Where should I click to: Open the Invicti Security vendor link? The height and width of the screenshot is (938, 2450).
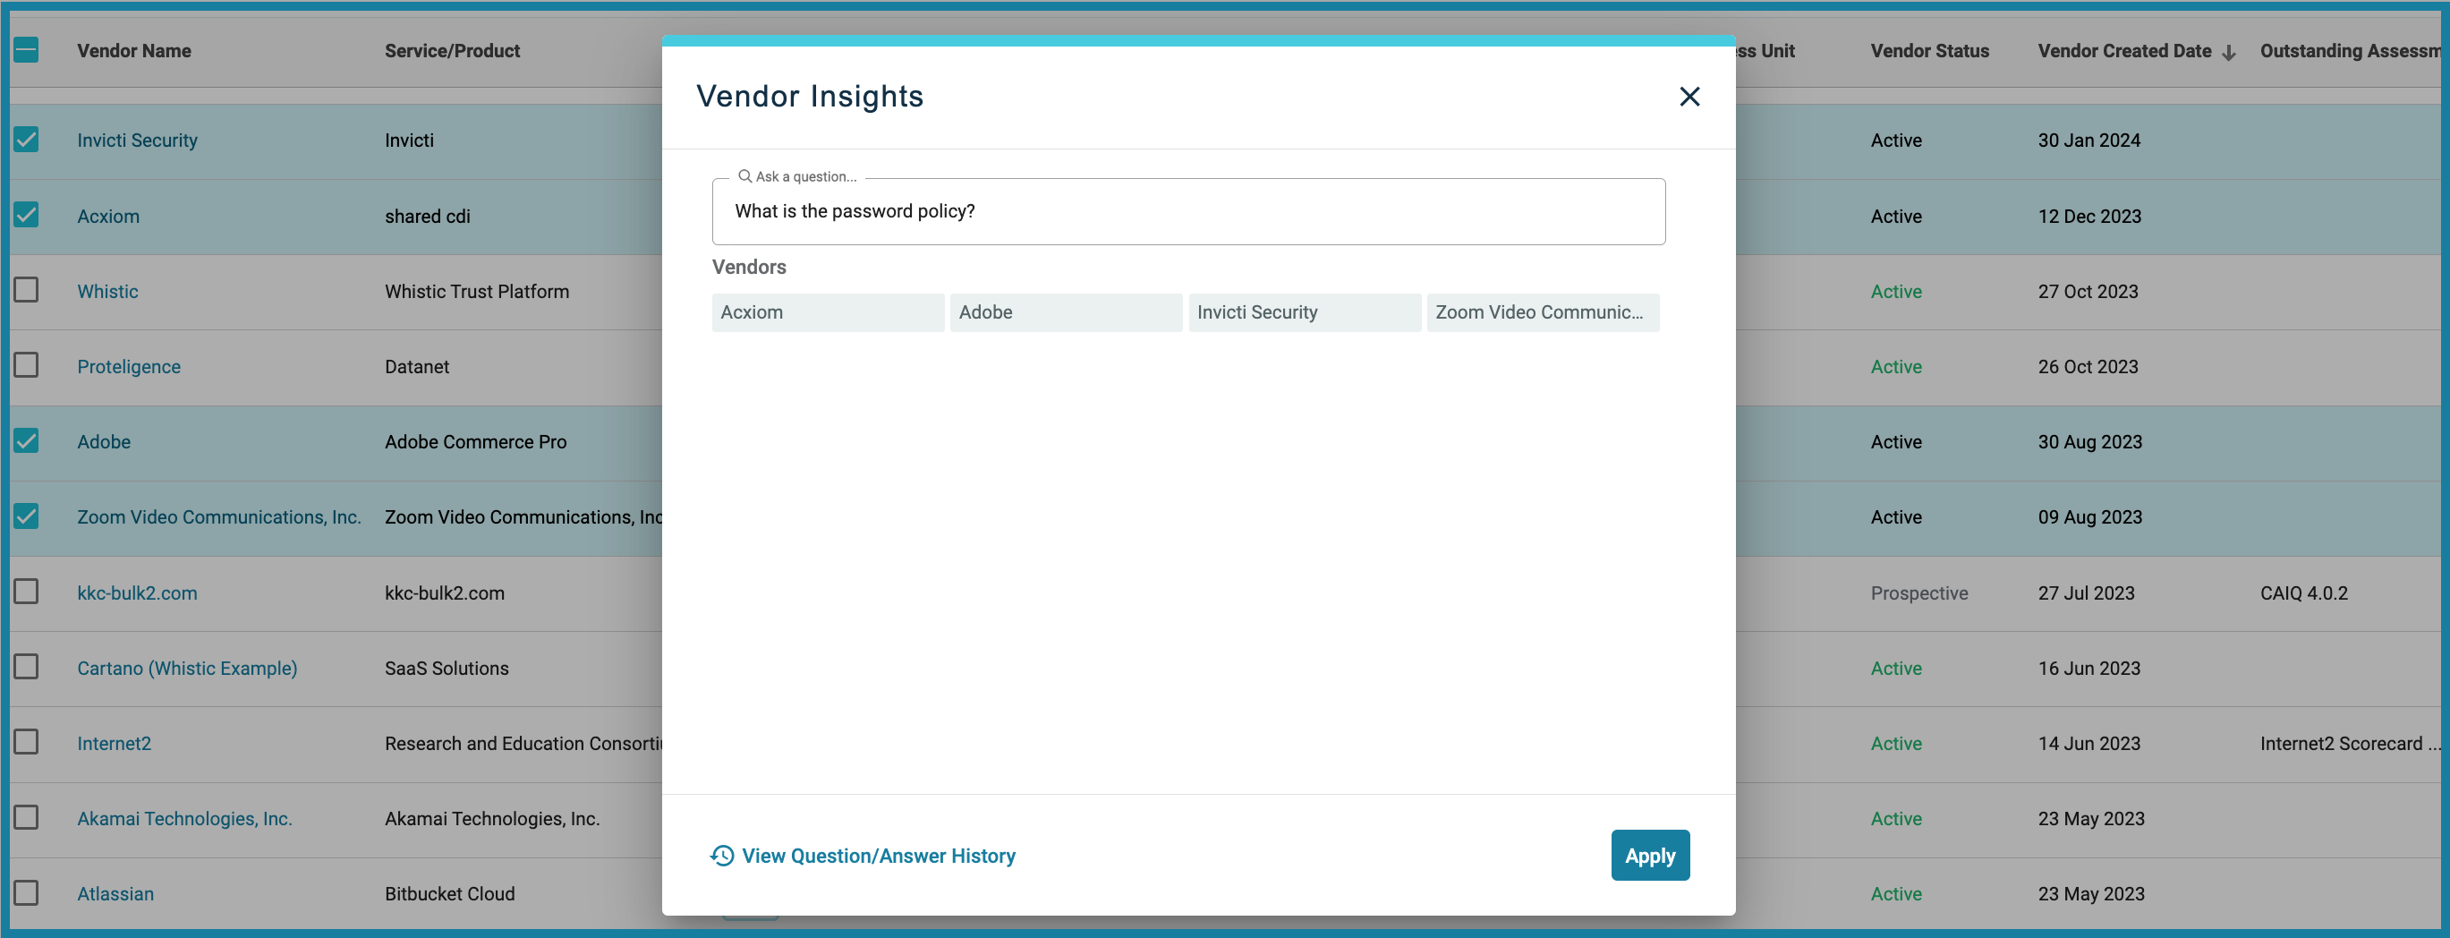tap(137, 140)
